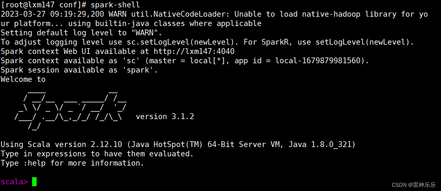
Task: Open the Spark Web UI link http://lxm147:4040
Action: (194, 51)
